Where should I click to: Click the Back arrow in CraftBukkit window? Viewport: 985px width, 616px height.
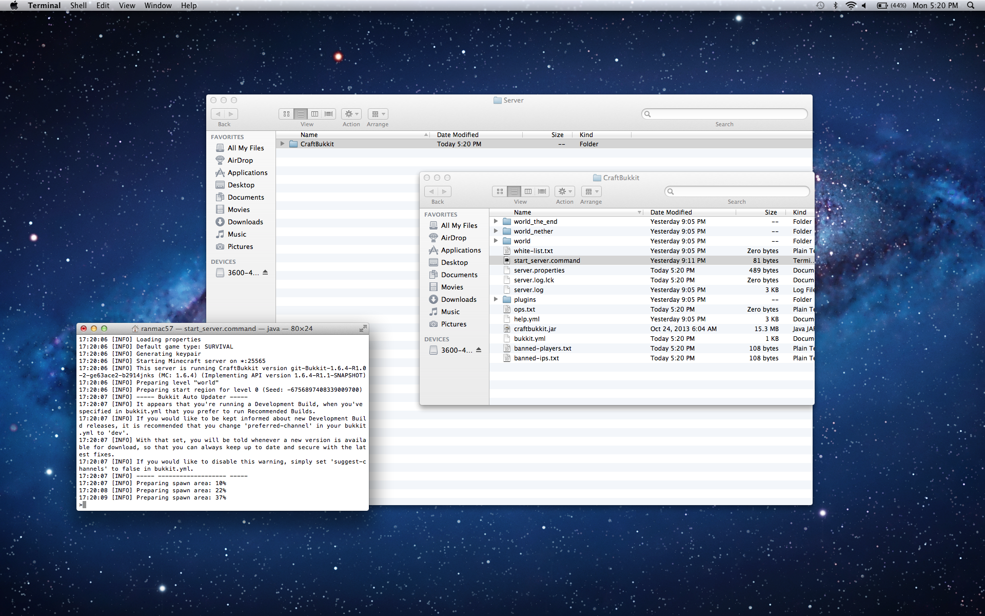coord(431,191)
